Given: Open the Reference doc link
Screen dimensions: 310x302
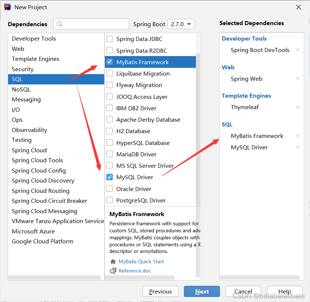Looking at the screenshot, I should pos(135,271).
